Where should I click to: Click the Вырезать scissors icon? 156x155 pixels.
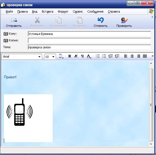click(x=37, y=20)
